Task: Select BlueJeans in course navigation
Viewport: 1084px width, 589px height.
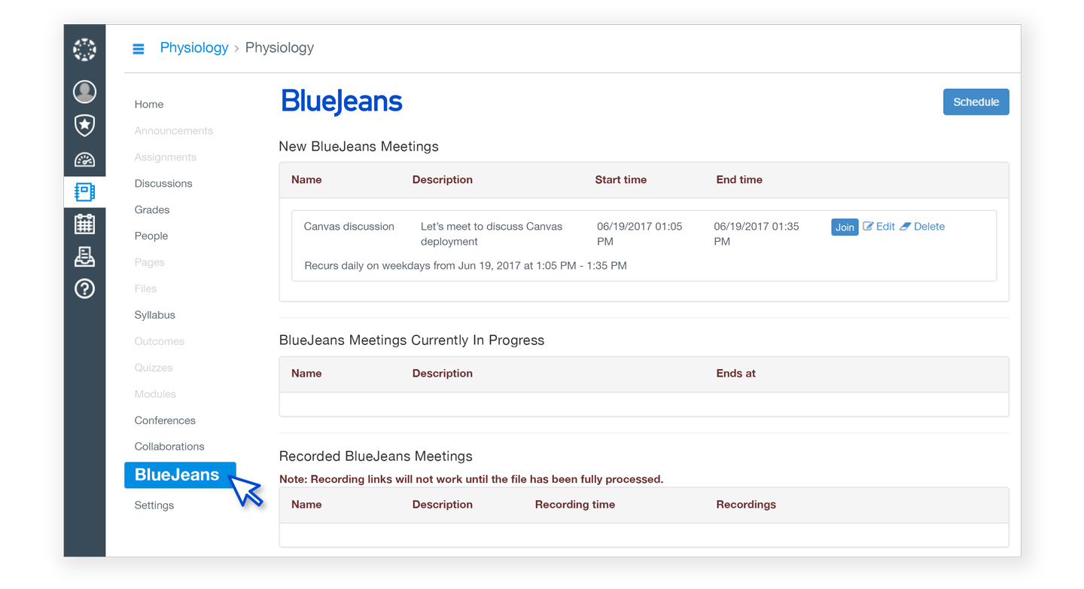Action: click(x=178, y=475)
